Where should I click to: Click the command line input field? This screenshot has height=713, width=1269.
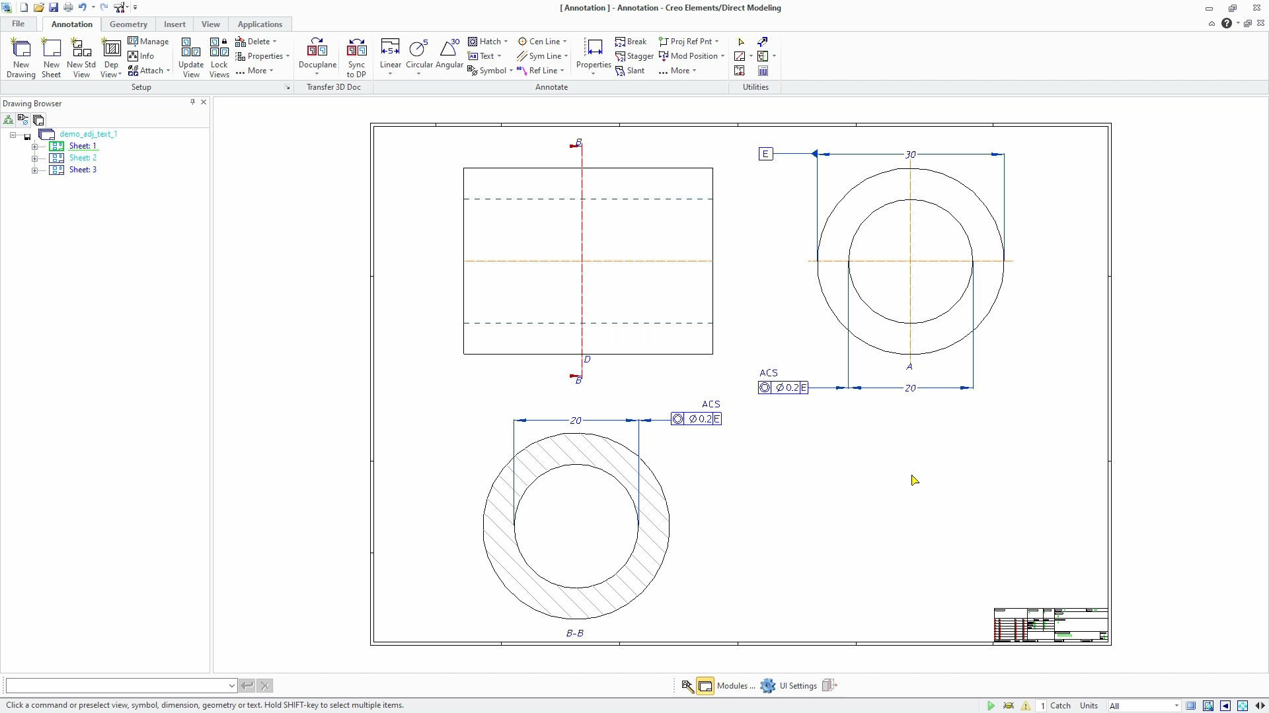click(x=121, y=686)
